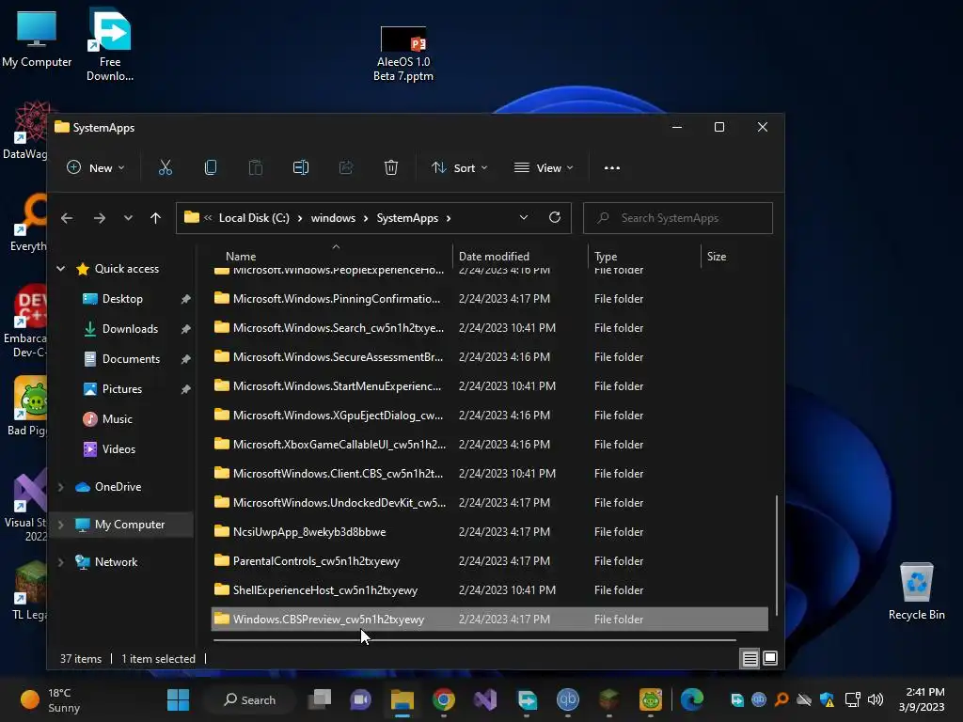This screenshot has width=963, height=722.
Task: Open the Sort dropdown menu
Action: coord(459,167)
